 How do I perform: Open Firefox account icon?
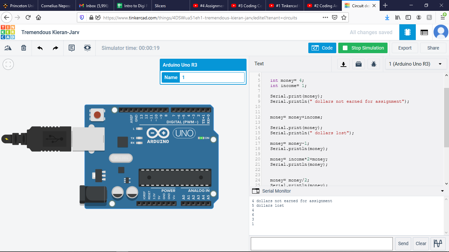[x=419, y=17]
